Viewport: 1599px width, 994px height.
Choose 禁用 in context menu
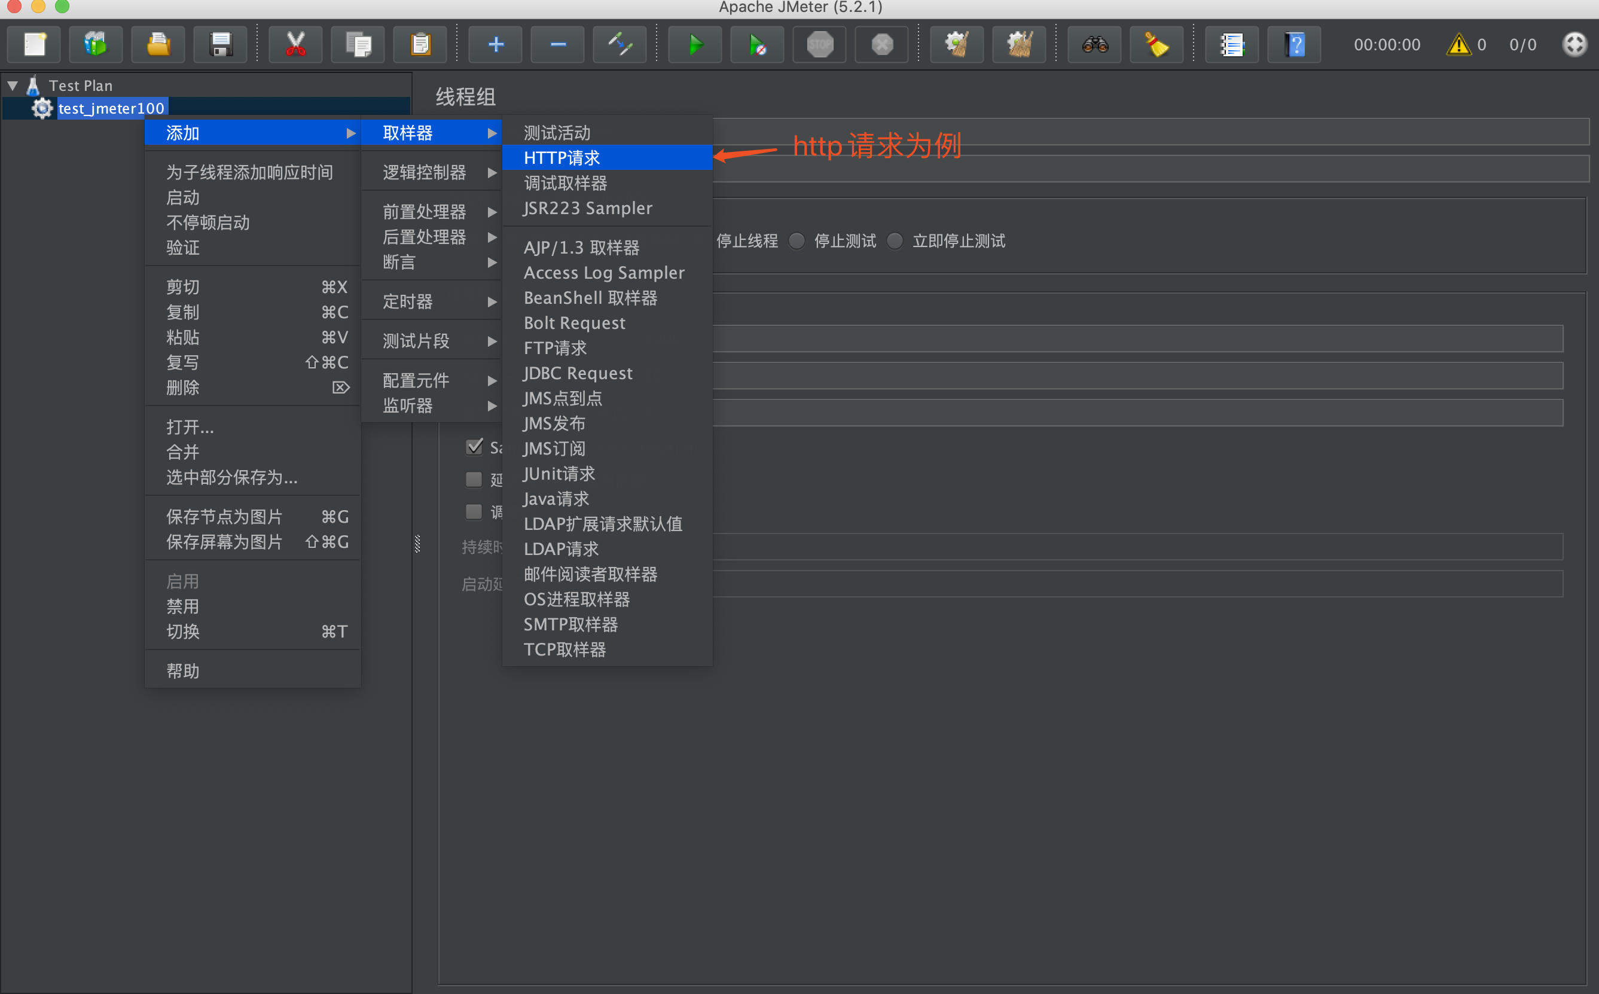click(252, 606)
